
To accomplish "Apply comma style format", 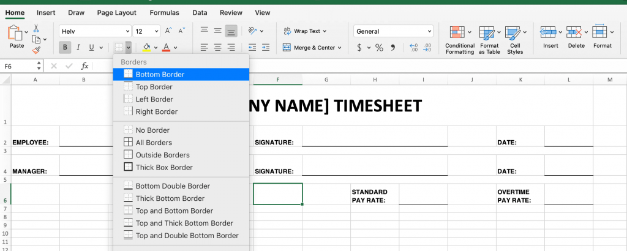I will [x=392, y=48].
